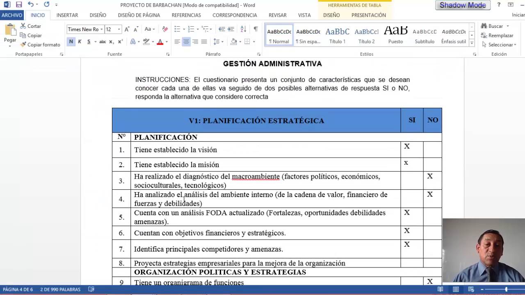Toggle underline (S) formatting

(89, 41)
